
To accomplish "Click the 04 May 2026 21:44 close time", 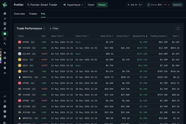I will tap(86, 95).
